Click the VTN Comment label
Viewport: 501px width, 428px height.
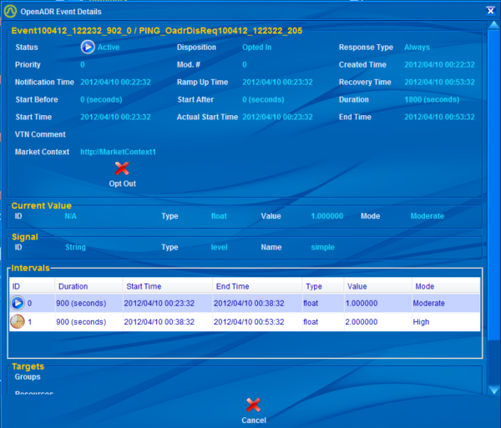[x=40, y=134]
